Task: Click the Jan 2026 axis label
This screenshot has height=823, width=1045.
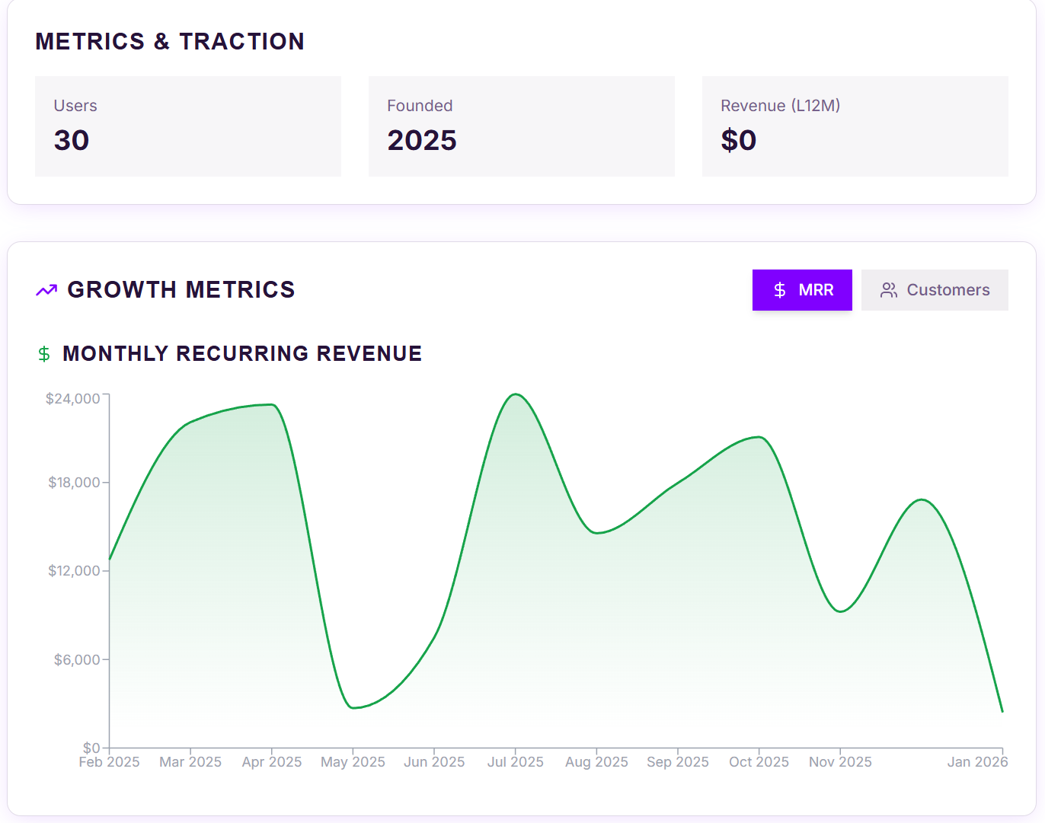Action: click(978, 761)
